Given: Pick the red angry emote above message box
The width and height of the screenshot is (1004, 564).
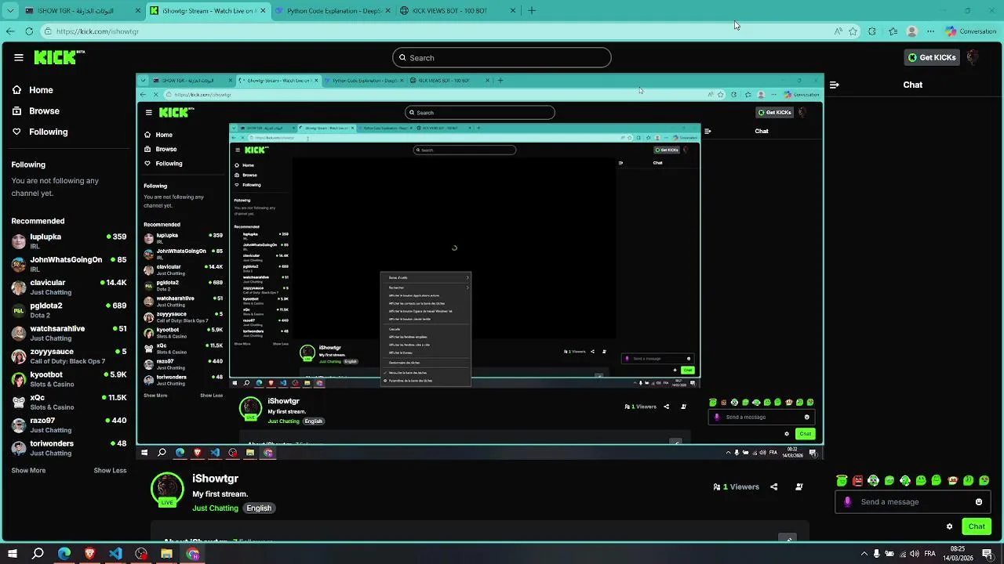Looking at the screenshot, I should tap(857, 480).
